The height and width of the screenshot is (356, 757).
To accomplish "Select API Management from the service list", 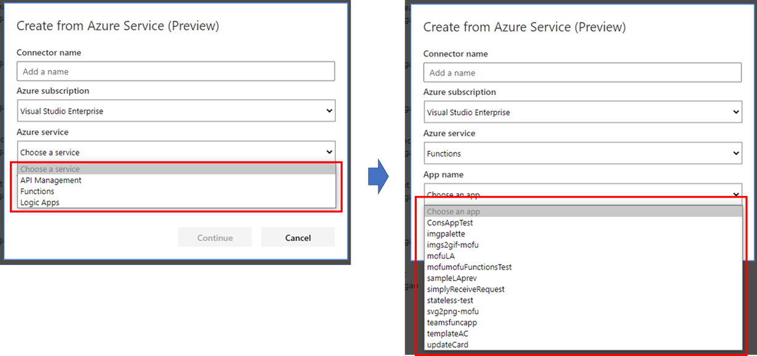I will [x=177, y=180].
